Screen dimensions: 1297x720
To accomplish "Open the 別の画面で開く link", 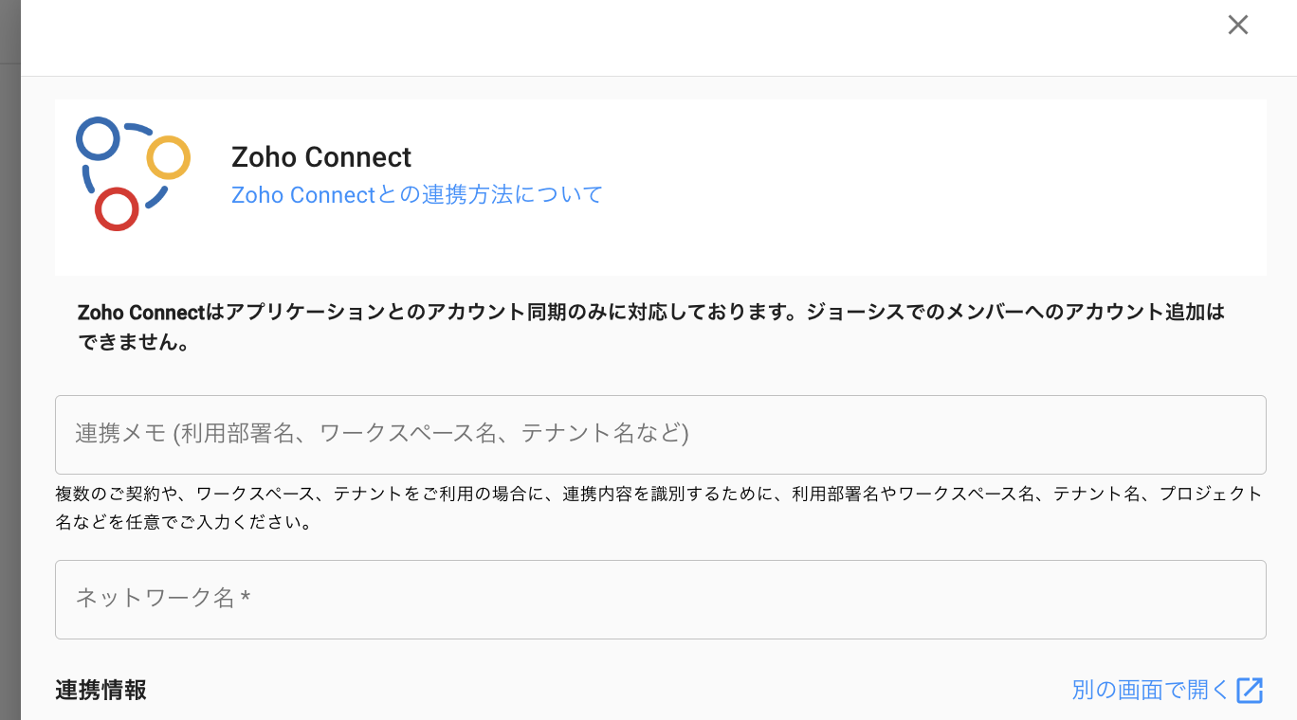I will point(1150,690).
